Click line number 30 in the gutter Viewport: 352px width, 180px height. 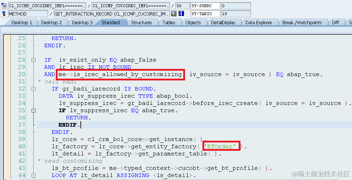pyautogui.click(x=22, y=74)
